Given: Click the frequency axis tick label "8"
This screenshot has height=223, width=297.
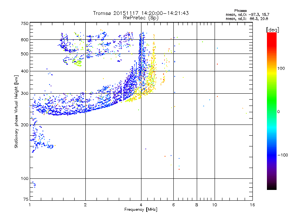Looking at the screenshot, I should [x=197, y=205].
